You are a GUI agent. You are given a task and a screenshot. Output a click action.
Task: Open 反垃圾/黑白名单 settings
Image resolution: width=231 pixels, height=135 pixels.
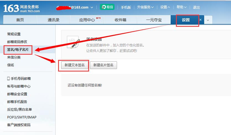19,109
